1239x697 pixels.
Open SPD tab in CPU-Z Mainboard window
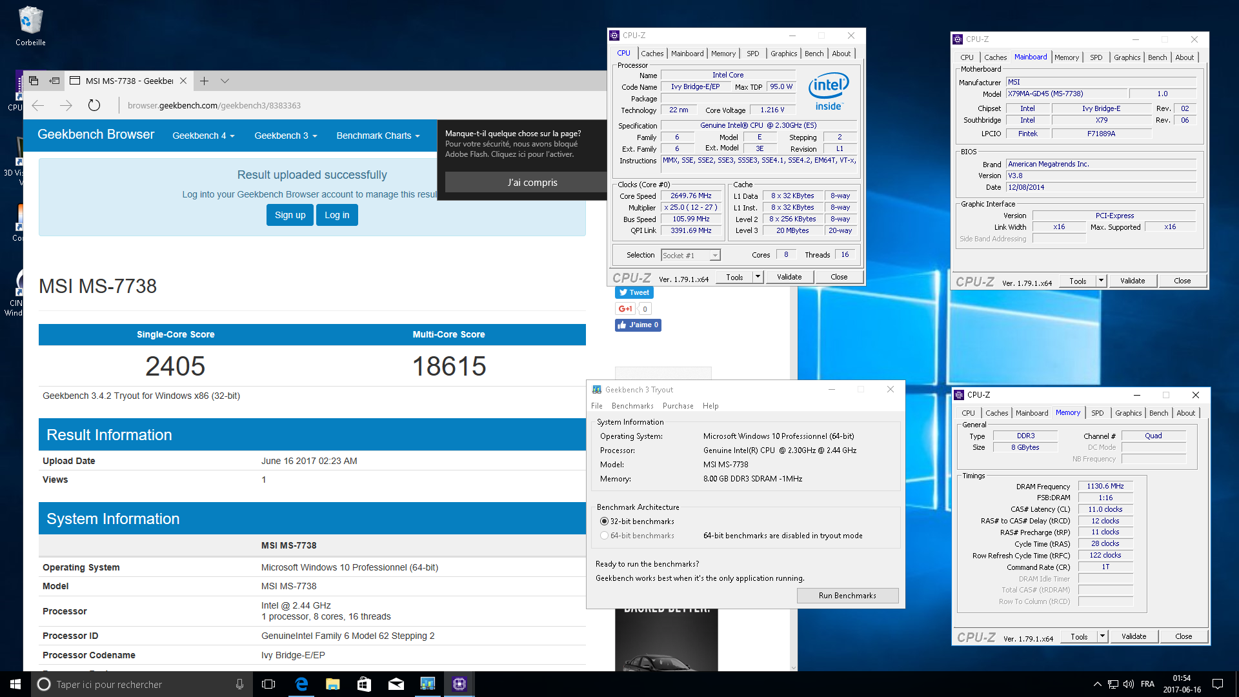(1096, 57)
